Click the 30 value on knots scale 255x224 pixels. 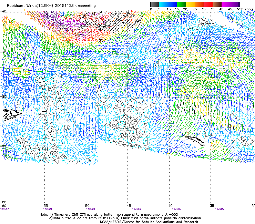203,9
